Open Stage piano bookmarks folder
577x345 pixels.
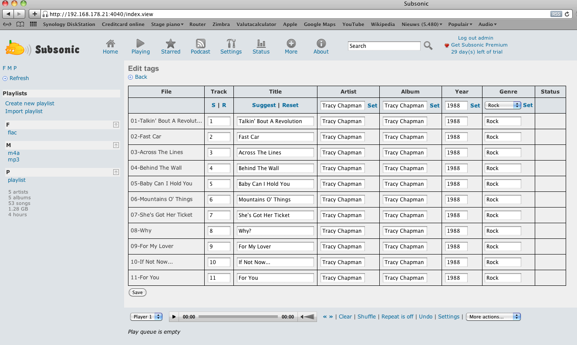[167, 24]
